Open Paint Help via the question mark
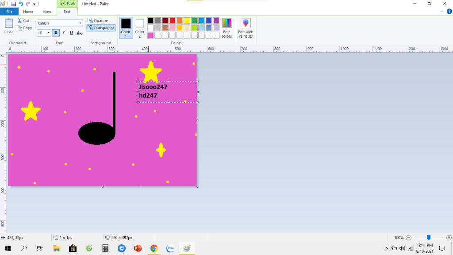The width and height of the screenshot is (453, 255). (x=449, y=12)
